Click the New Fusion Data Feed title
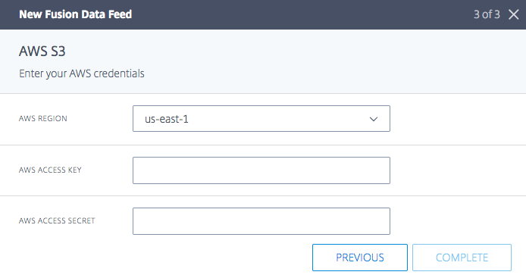 [x=76, y=14]
